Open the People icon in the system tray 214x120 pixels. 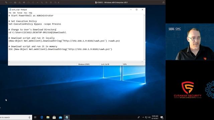point(139,117)
